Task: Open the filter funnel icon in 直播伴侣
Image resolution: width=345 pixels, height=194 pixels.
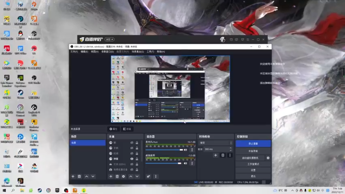Action: click(x=242, y=40)
